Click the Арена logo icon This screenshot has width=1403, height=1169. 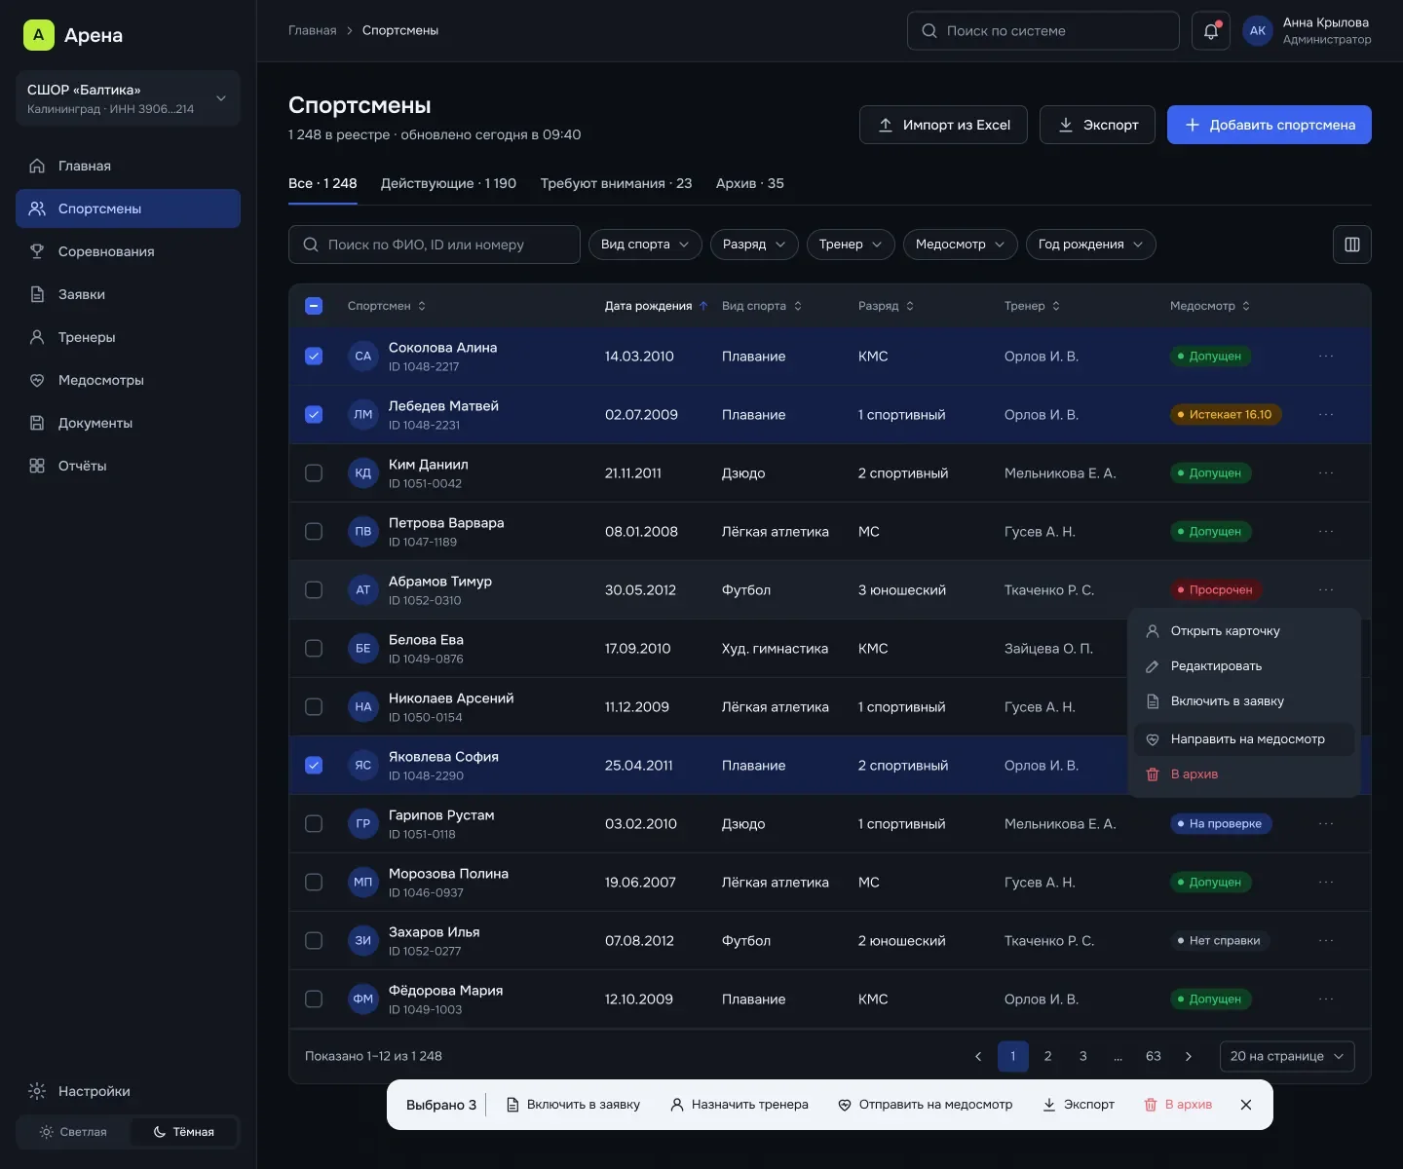(39, 35)
